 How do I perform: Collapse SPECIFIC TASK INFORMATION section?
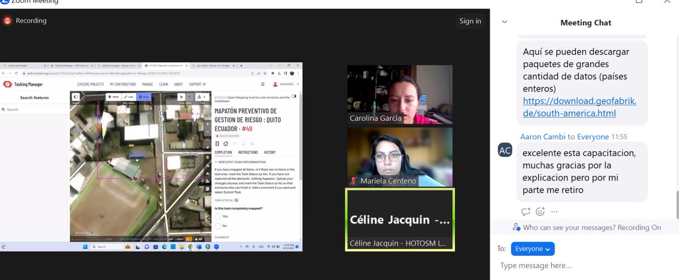(239, 162)
